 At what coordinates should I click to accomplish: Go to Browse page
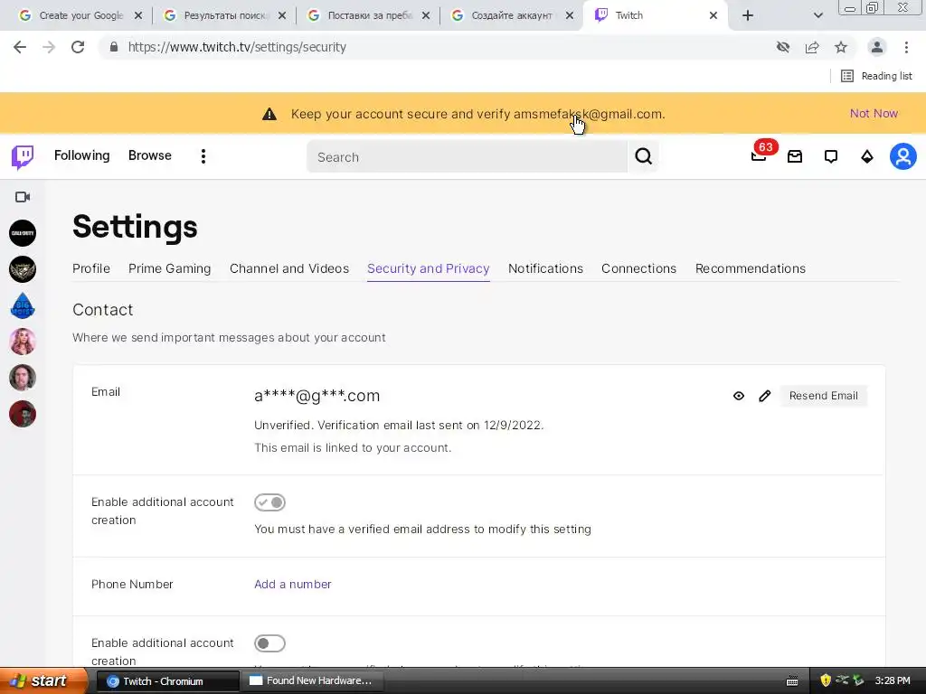click(150, 155)
